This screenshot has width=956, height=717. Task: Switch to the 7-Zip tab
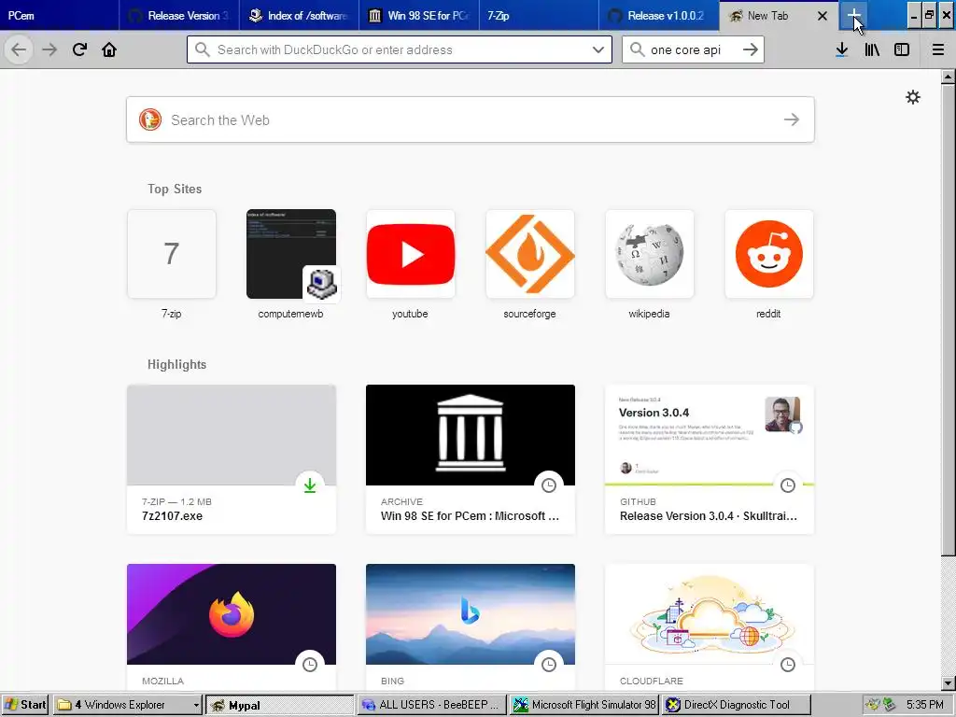(538, 15)
